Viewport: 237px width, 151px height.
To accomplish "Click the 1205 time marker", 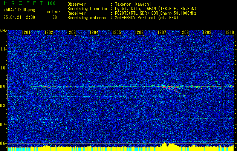I will pyautogui.click(x=116, y=32).
